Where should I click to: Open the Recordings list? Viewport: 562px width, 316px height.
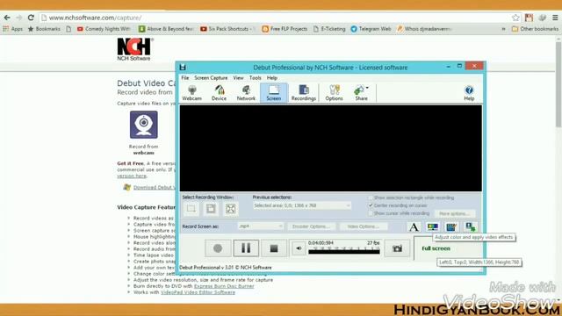(304, 93)
